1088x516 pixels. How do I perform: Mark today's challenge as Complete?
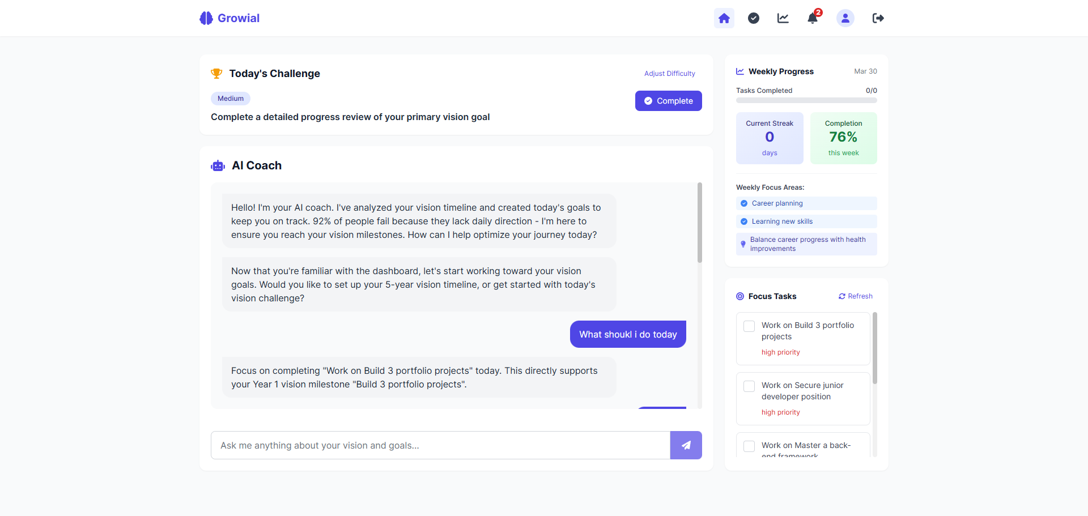pos(669,101)
